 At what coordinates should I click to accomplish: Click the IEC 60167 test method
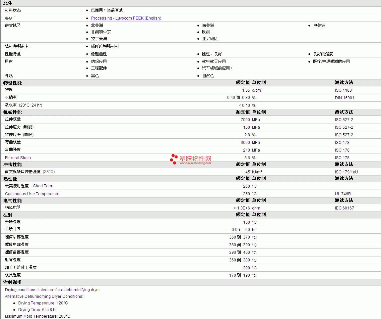344,208
